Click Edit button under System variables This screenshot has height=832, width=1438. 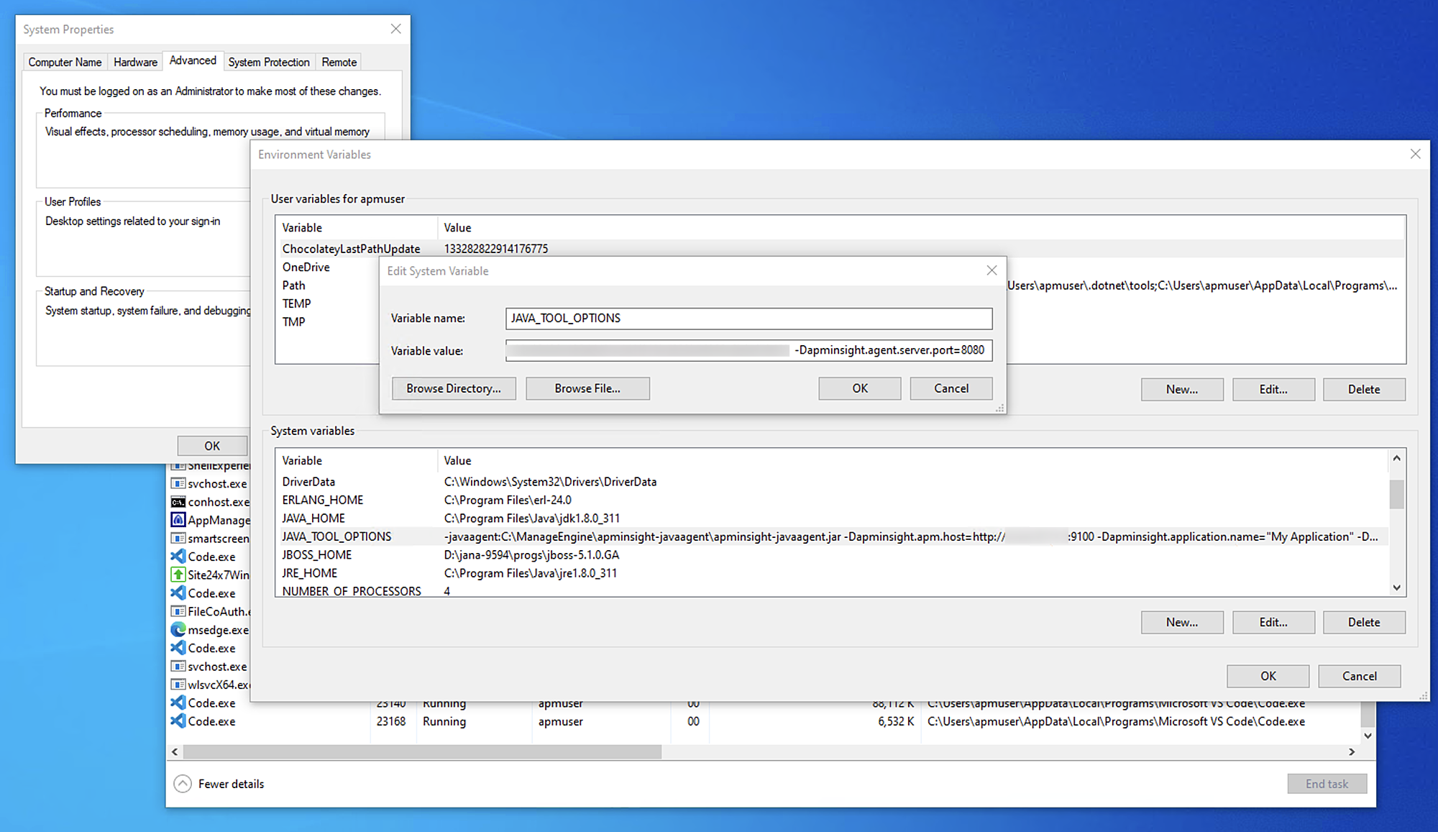click(x=1273, y=622)
